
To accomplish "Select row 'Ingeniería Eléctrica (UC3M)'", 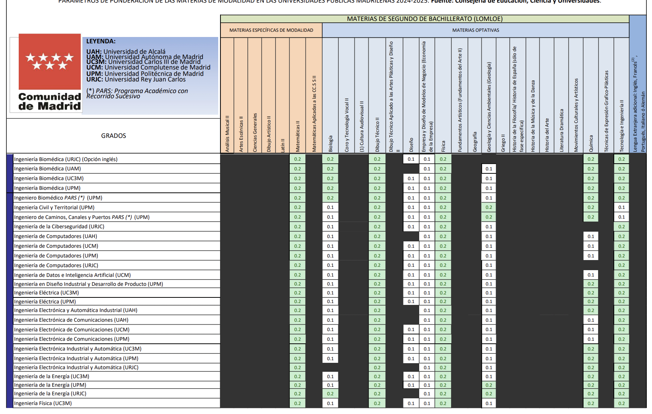I will 116,293.
